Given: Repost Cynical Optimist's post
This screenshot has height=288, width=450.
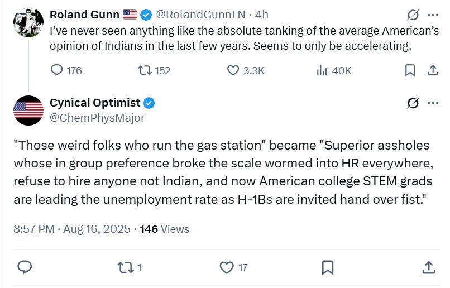Looking at the screenshot, I should tap(126, 267).
